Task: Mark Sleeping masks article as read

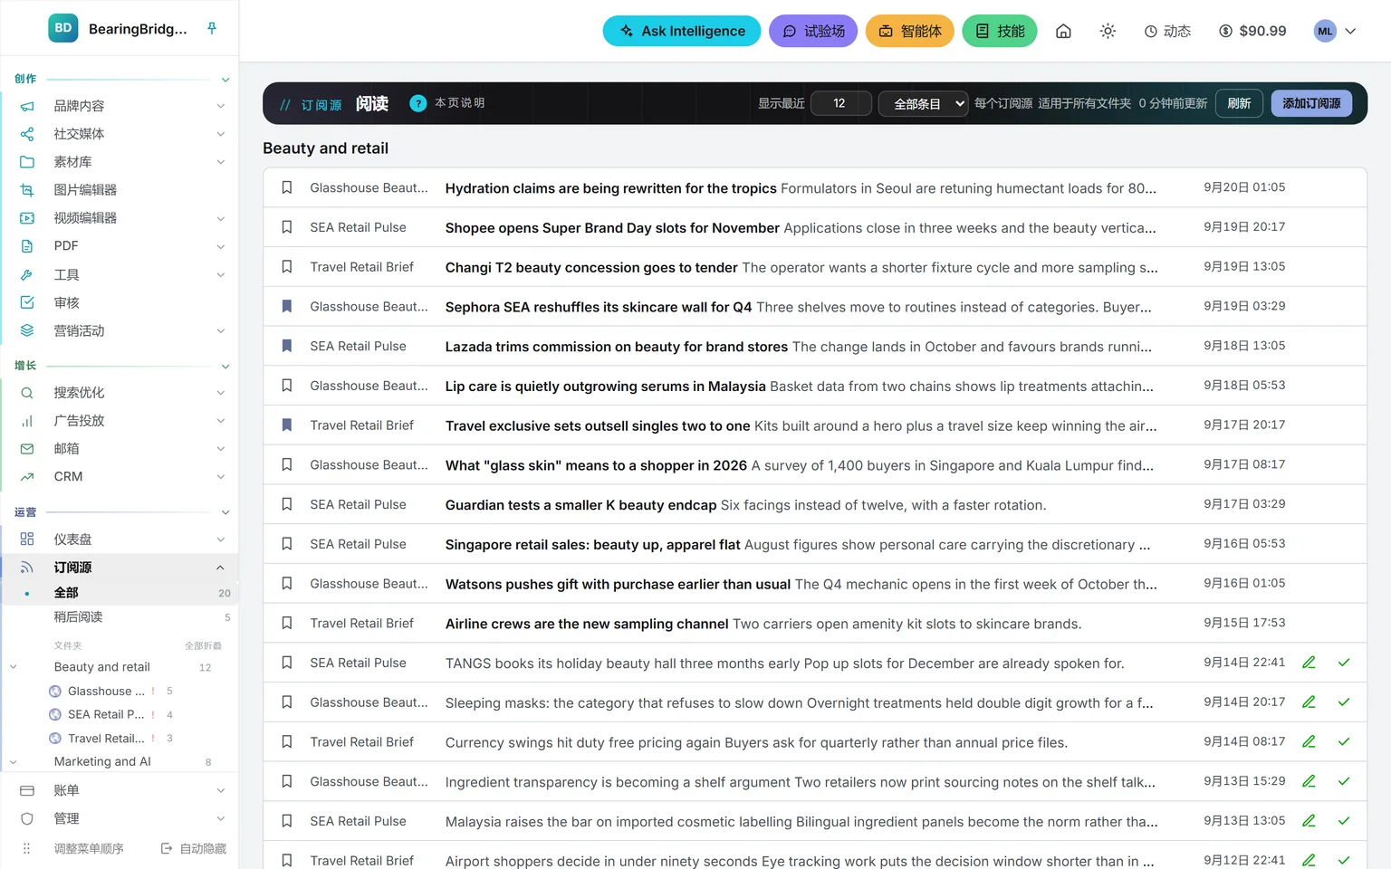Action: [1344, 702]
